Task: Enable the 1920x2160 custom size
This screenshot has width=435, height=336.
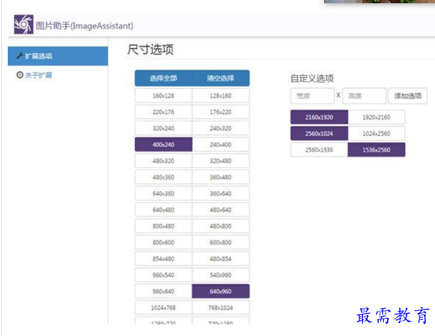Action: [376, 117]
